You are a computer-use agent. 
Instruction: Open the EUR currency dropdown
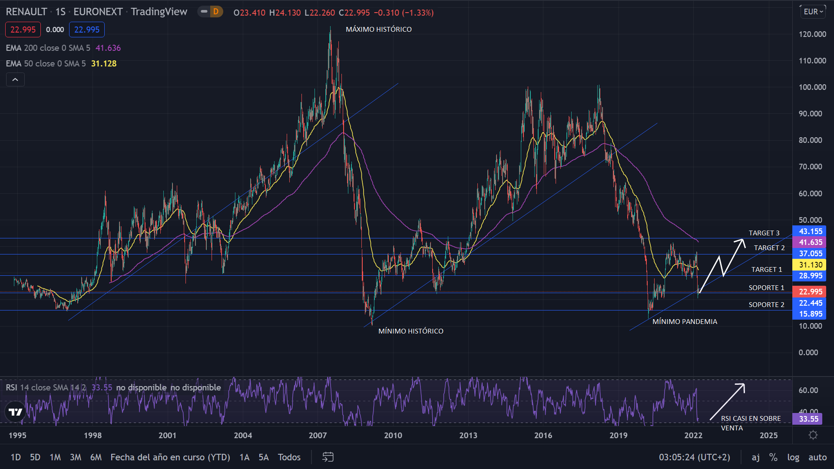tap(813, 12)
